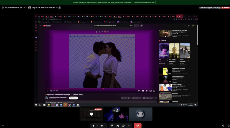The width and height of the screenshot is (230, 128).
Task: Select the participant tile with round avatar
Action: (x=141, y=114)
